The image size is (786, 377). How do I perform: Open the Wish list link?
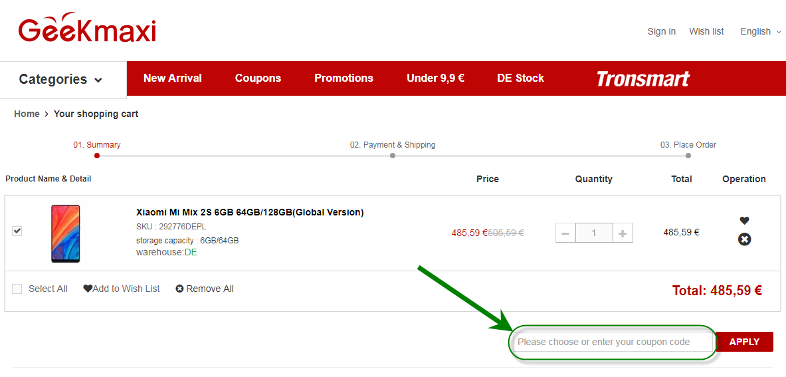click(706, 32)
